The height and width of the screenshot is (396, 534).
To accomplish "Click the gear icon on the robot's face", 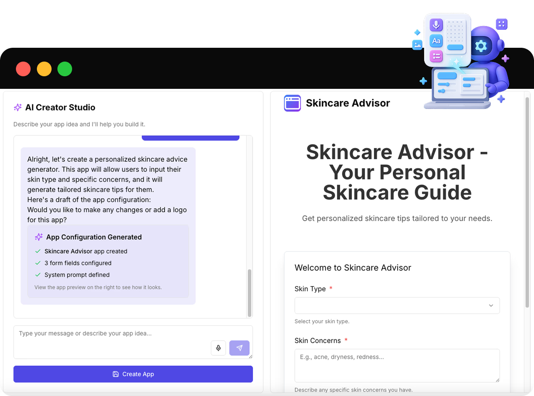I will coord(481,46).
